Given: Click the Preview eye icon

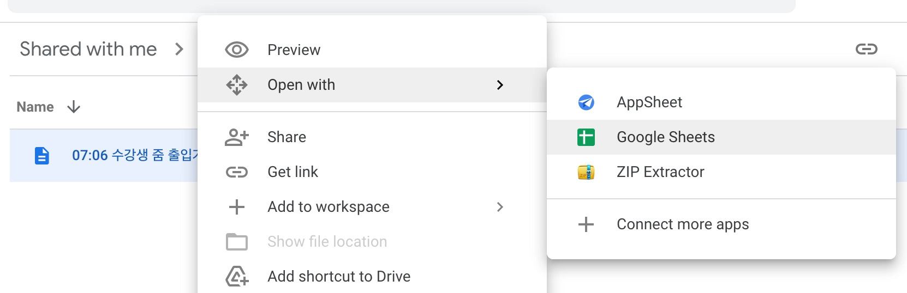Looking at the screenshot, I should pyautogui.click(x=236, y=50).
